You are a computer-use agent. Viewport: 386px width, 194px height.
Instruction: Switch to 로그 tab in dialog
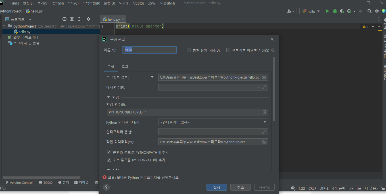[x=125, y=67]
